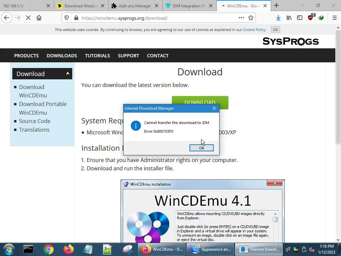Click the padlock site info icon

[76, 18]
